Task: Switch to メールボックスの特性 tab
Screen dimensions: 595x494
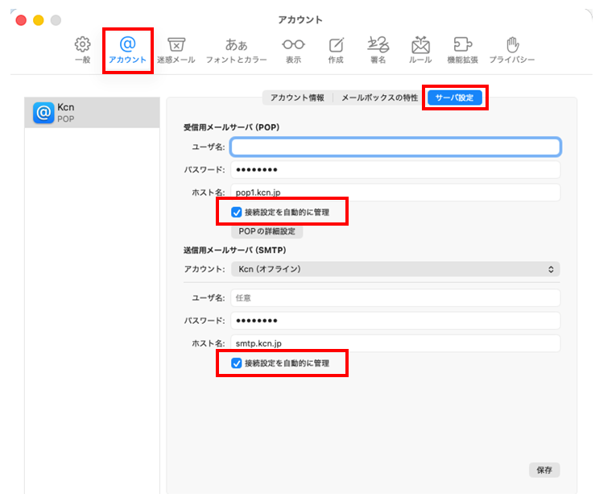Action: click(x=379, y=98)
